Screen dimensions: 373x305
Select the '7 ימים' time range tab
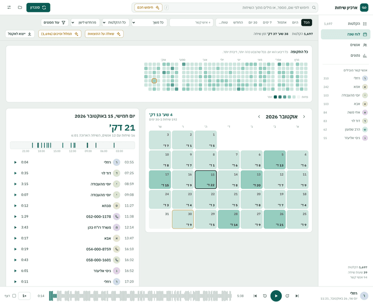[267, 23]
